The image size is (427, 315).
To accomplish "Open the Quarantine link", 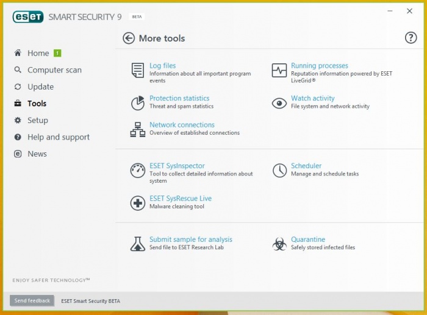I will (x=308, y=239).
